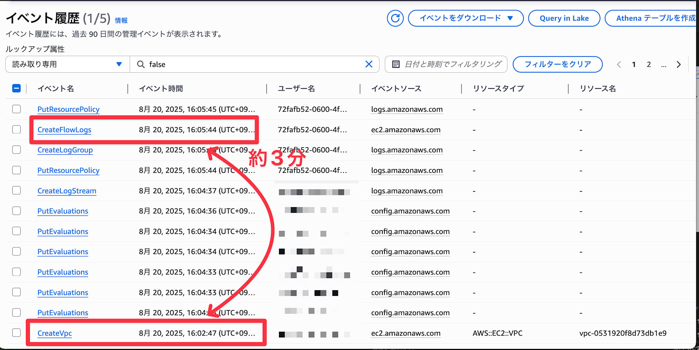Open the CreateLogStream event link
699x350 pixels.
click(67, 191)
